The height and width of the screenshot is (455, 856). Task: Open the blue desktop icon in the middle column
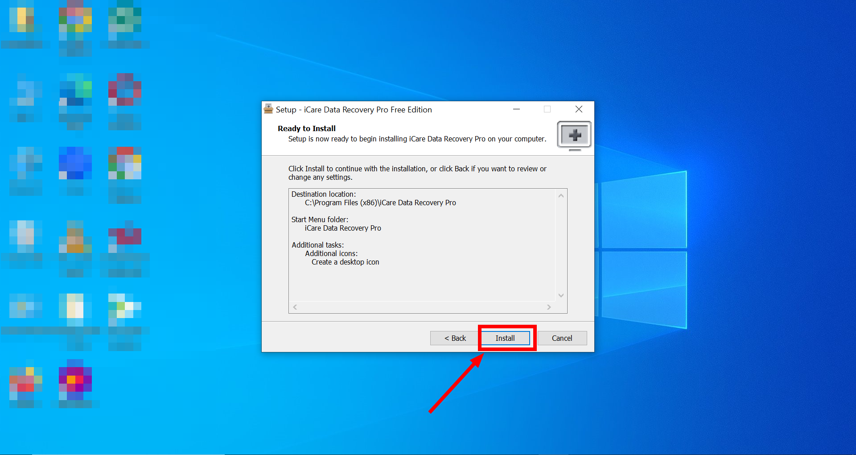coord(75,164)
